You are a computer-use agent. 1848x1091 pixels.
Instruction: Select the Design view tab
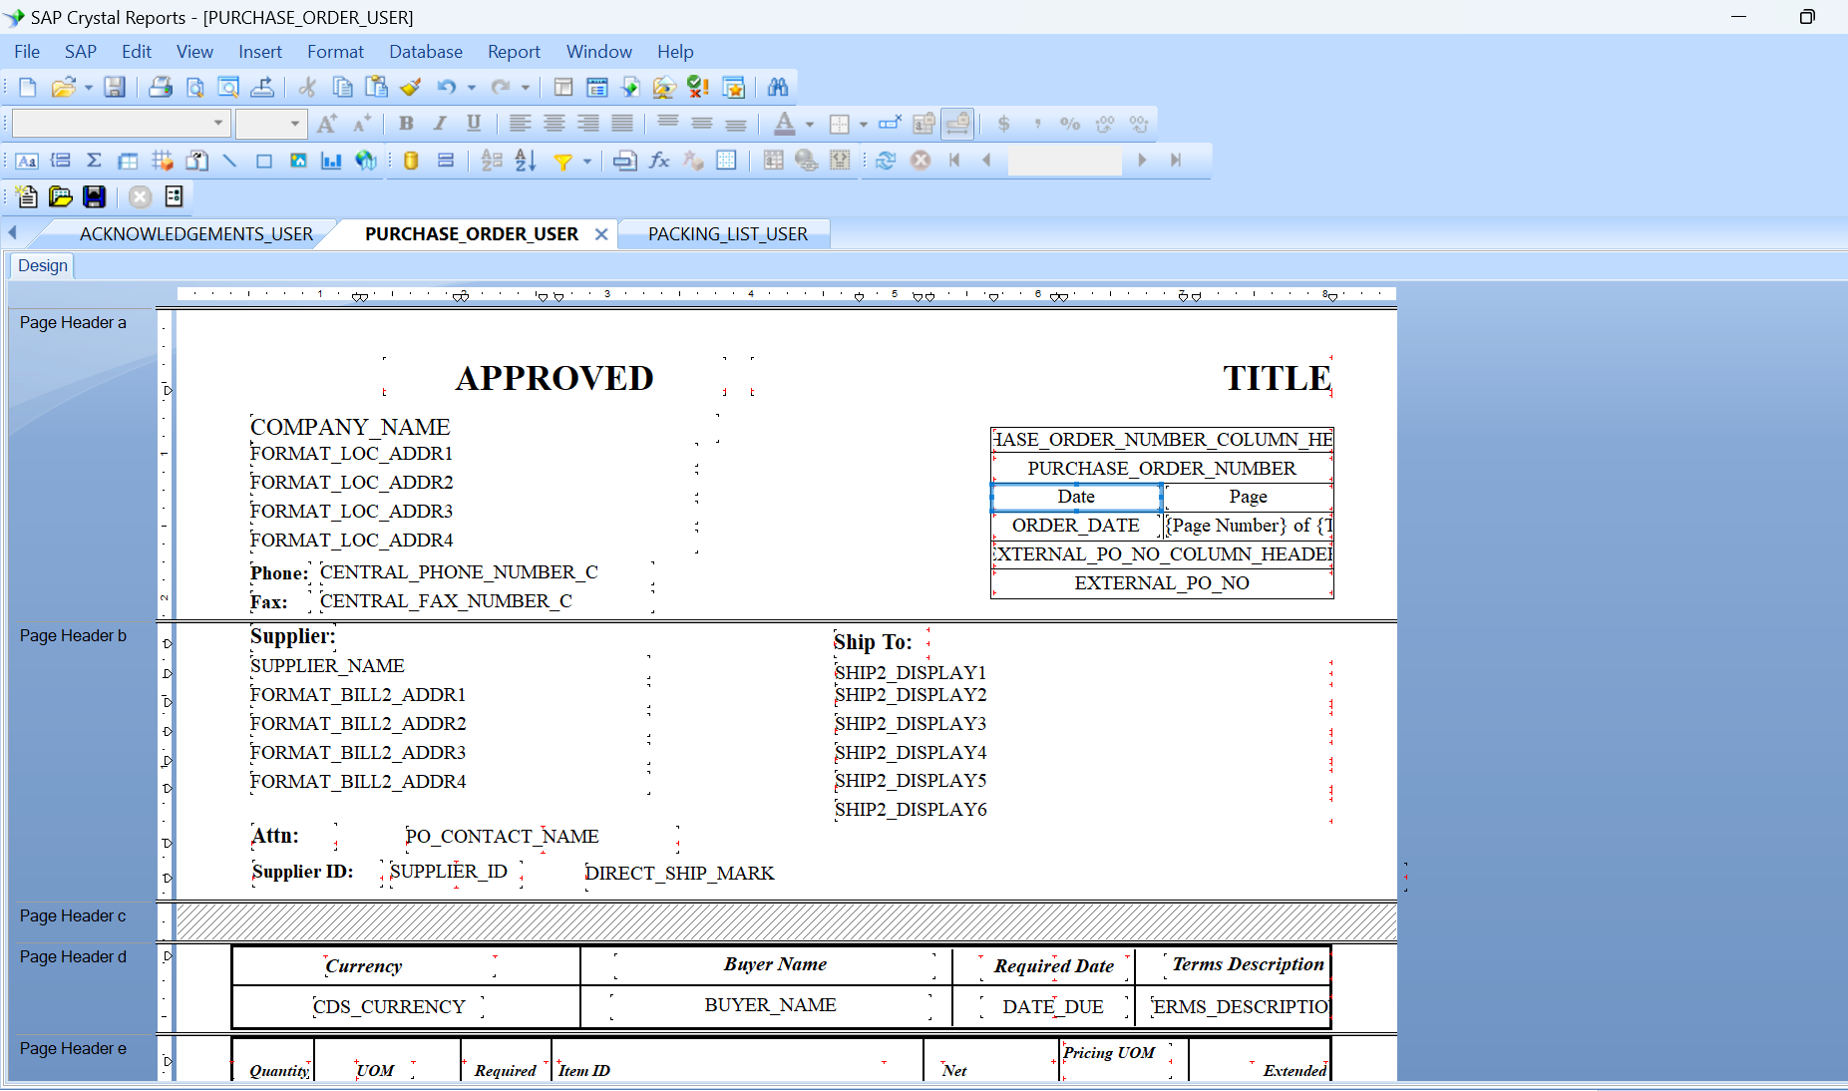tap(43, 266)
